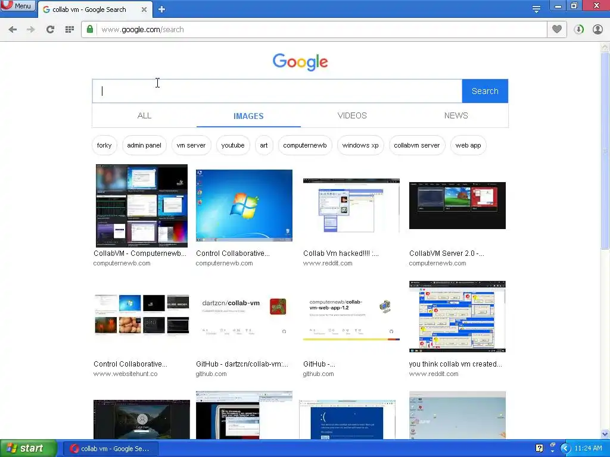
Task: Filter by the admin panel chip
Action: point(144,145)
